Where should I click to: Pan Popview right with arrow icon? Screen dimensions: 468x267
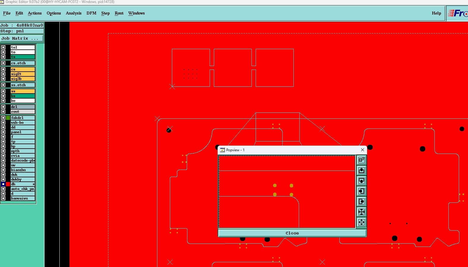[x=361, y=202]
